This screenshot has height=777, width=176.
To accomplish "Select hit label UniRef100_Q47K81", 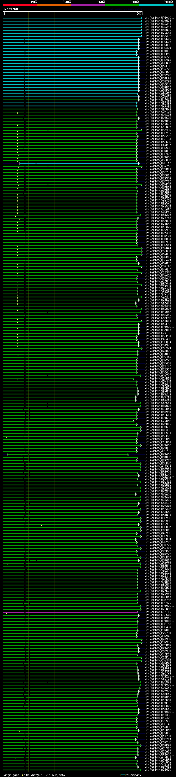I will 158,700.
